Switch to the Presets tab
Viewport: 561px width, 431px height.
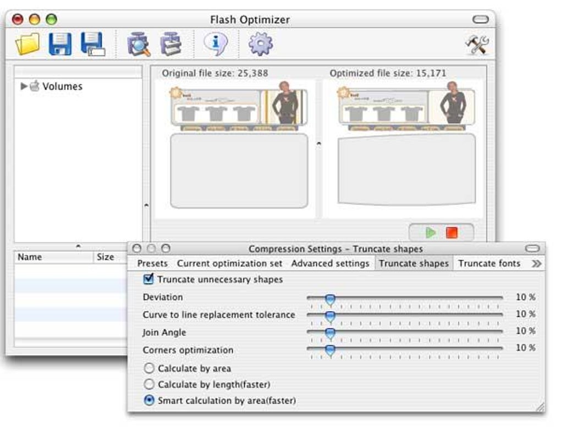point(152,264)
